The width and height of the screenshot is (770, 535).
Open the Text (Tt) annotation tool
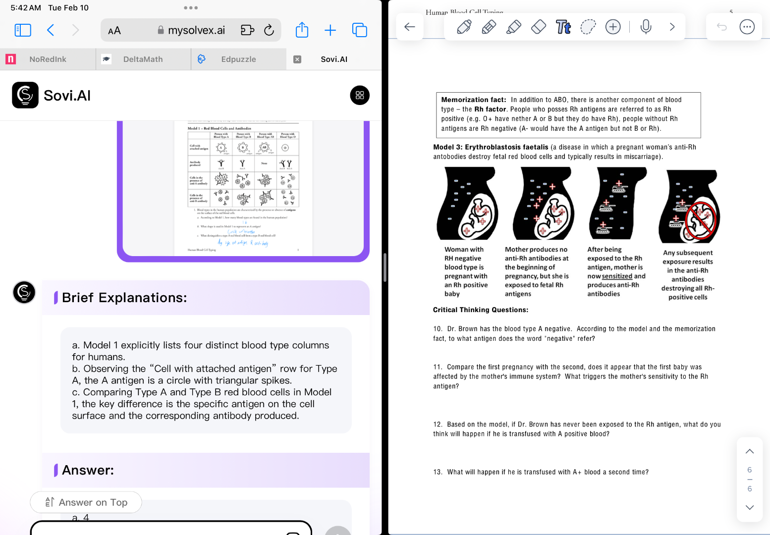563,27
